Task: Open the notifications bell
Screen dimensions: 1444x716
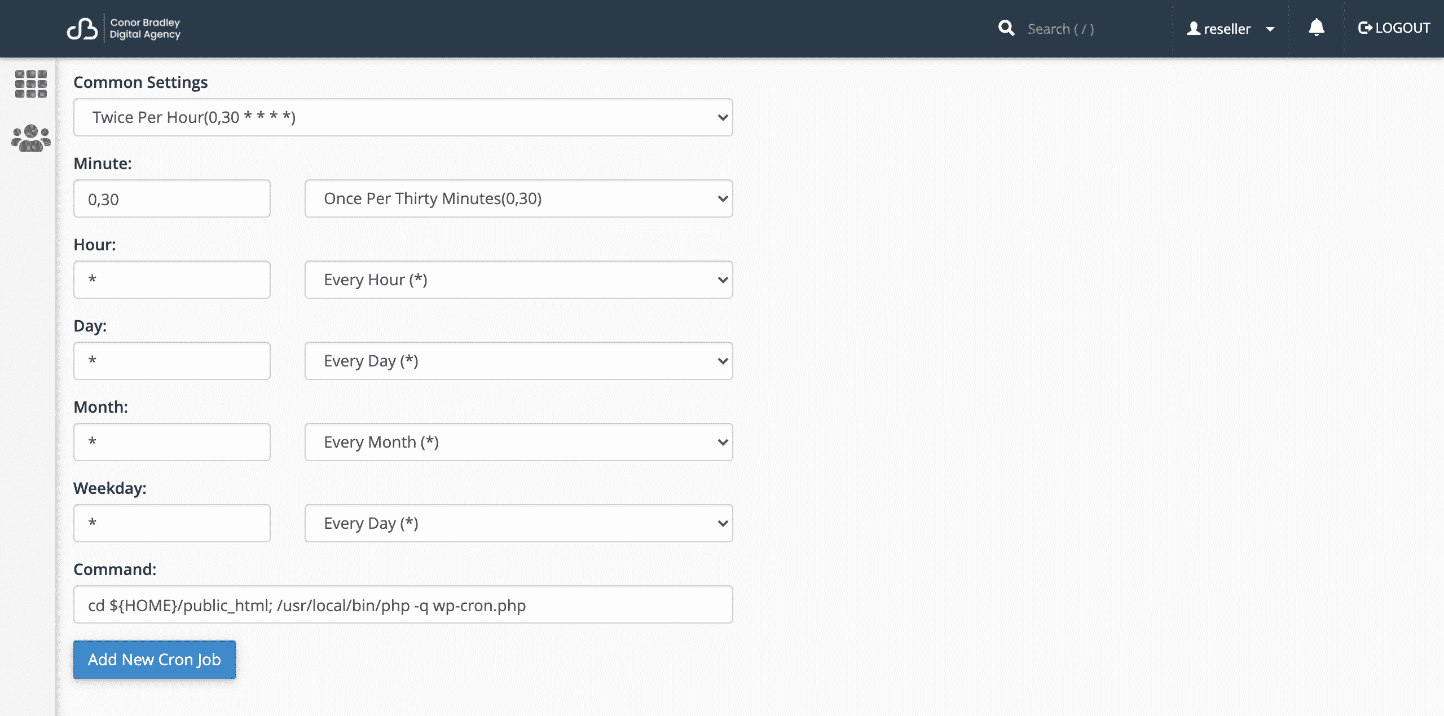Action: click(1317, 28)
